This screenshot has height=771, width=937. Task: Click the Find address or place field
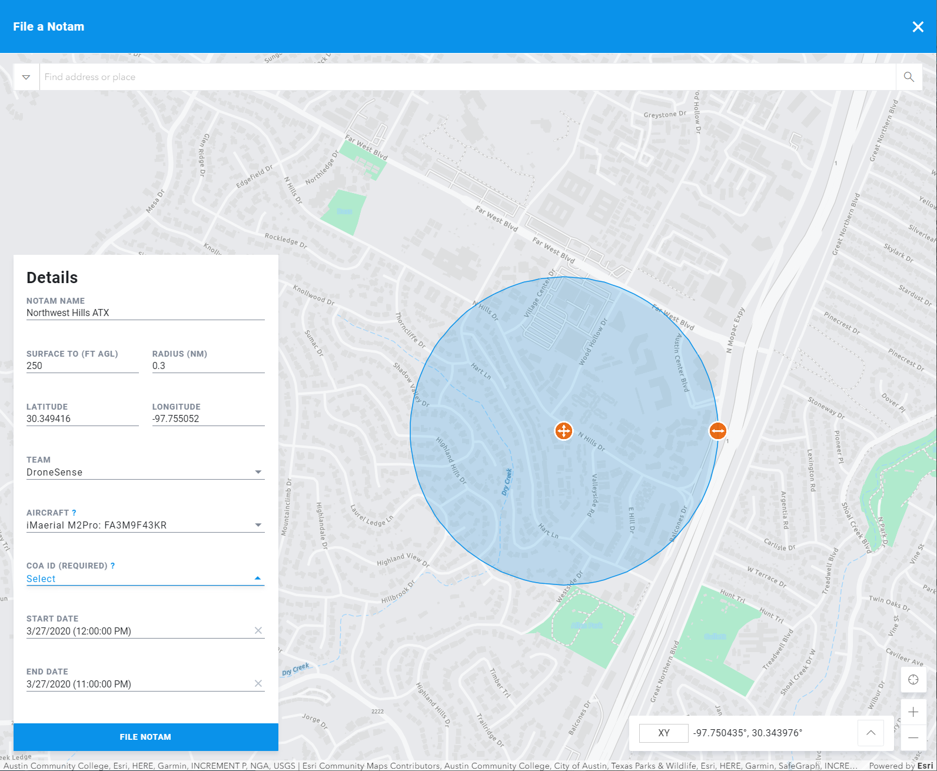pyautogui.click(x=467, y=77)
